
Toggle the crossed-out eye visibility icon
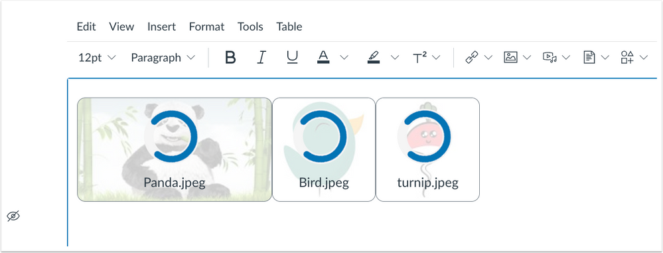[13, 216]
